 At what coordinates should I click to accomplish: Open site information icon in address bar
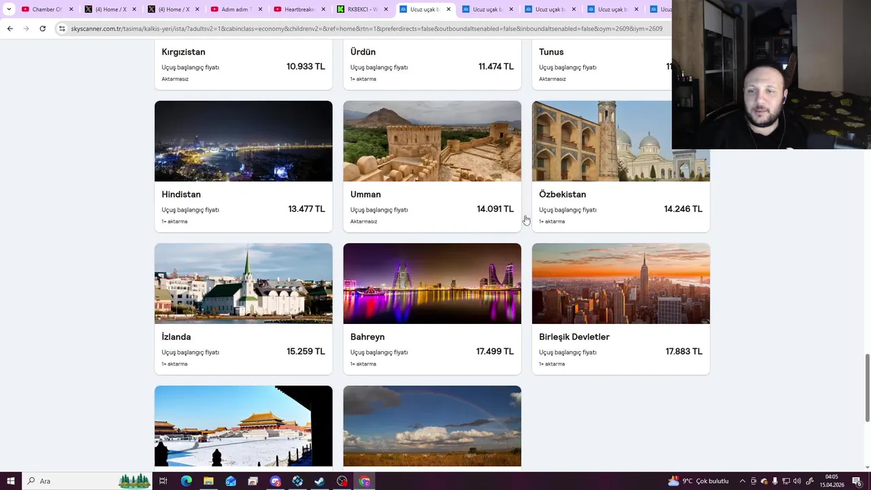[x=62, y=29]
